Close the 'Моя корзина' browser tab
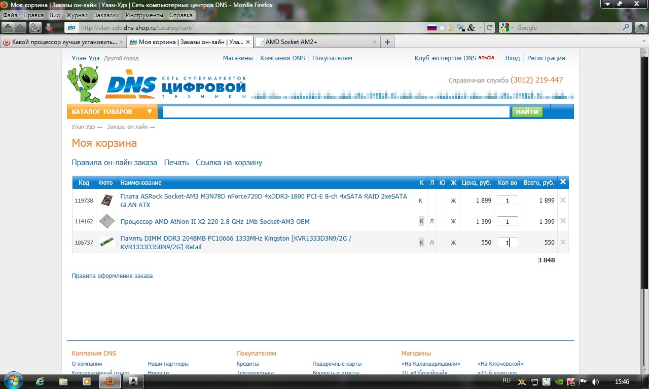The width and height of the screenshot is (649, 389). tap(247, 42)
